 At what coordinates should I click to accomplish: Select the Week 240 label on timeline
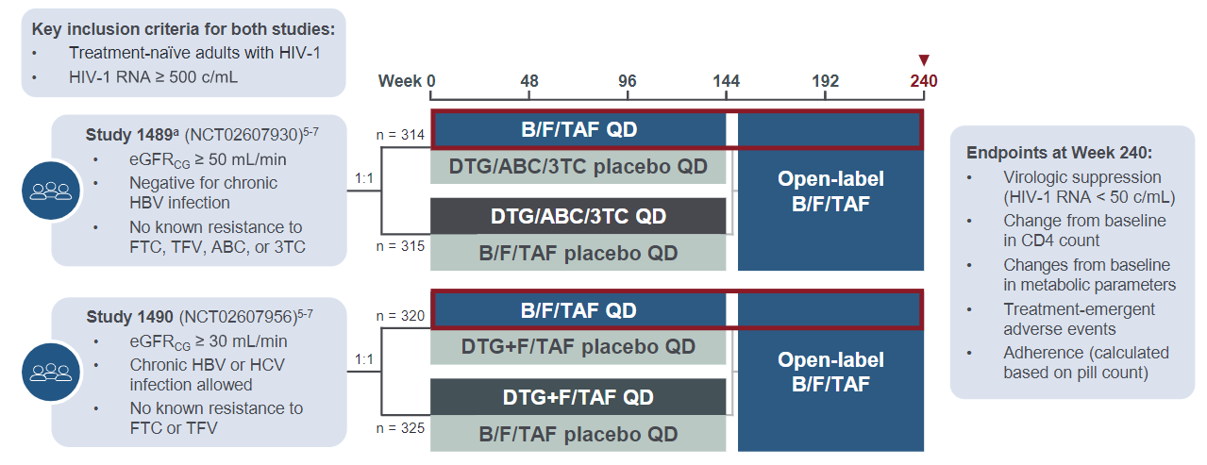coord(924,81)
